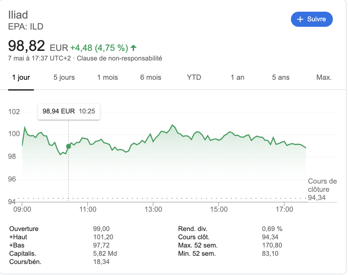Show the 1 mois chart range
348x275 pixels.
(108, 77)
